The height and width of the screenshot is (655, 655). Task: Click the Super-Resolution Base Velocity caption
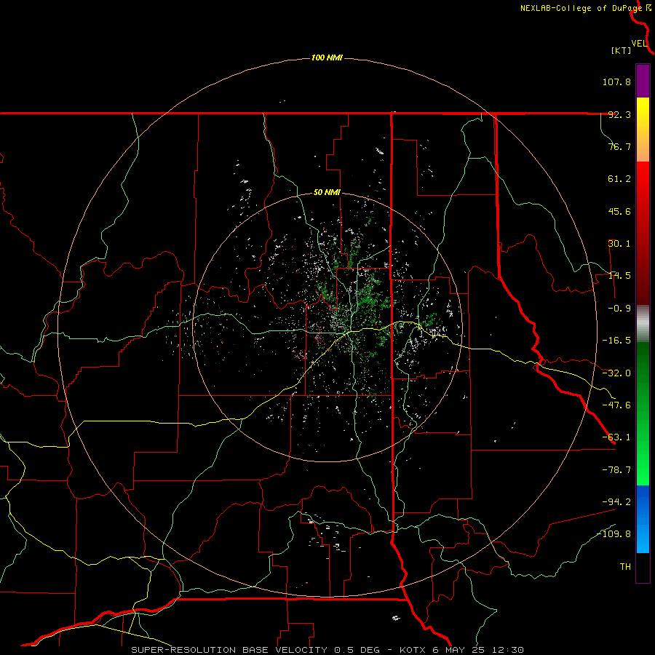[x=327, y=650]
